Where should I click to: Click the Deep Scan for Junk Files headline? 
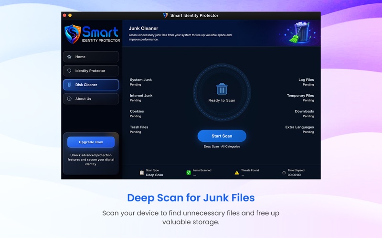click(x=191, y=198)
